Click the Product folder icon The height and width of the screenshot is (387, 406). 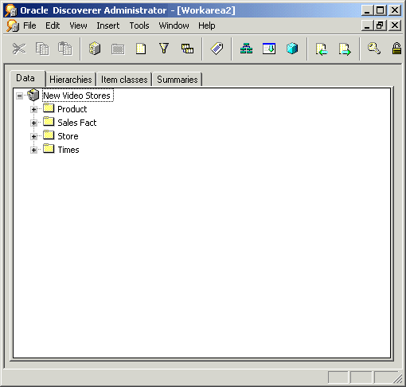(49, 108)
